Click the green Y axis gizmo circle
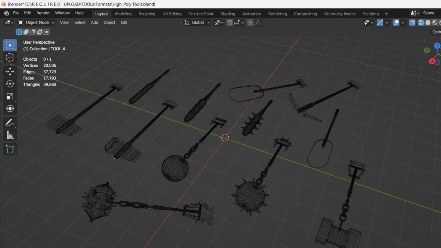441x248 pixels. point(427,50)
